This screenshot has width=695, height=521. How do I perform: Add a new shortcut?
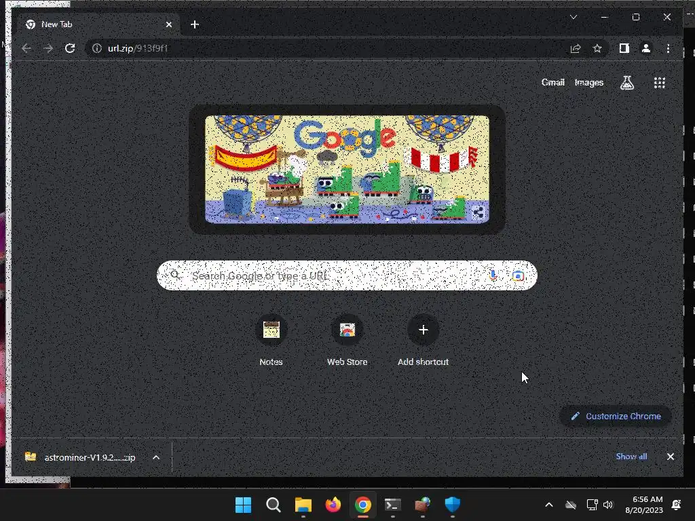[424, 341]
